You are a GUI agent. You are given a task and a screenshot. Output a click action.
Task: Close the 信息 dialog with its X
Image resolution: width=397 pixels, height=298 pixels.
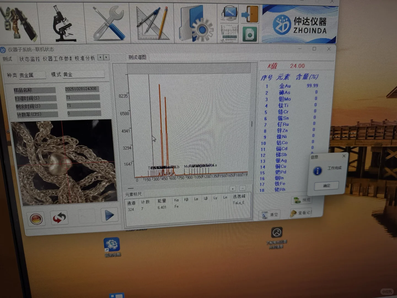344,156
